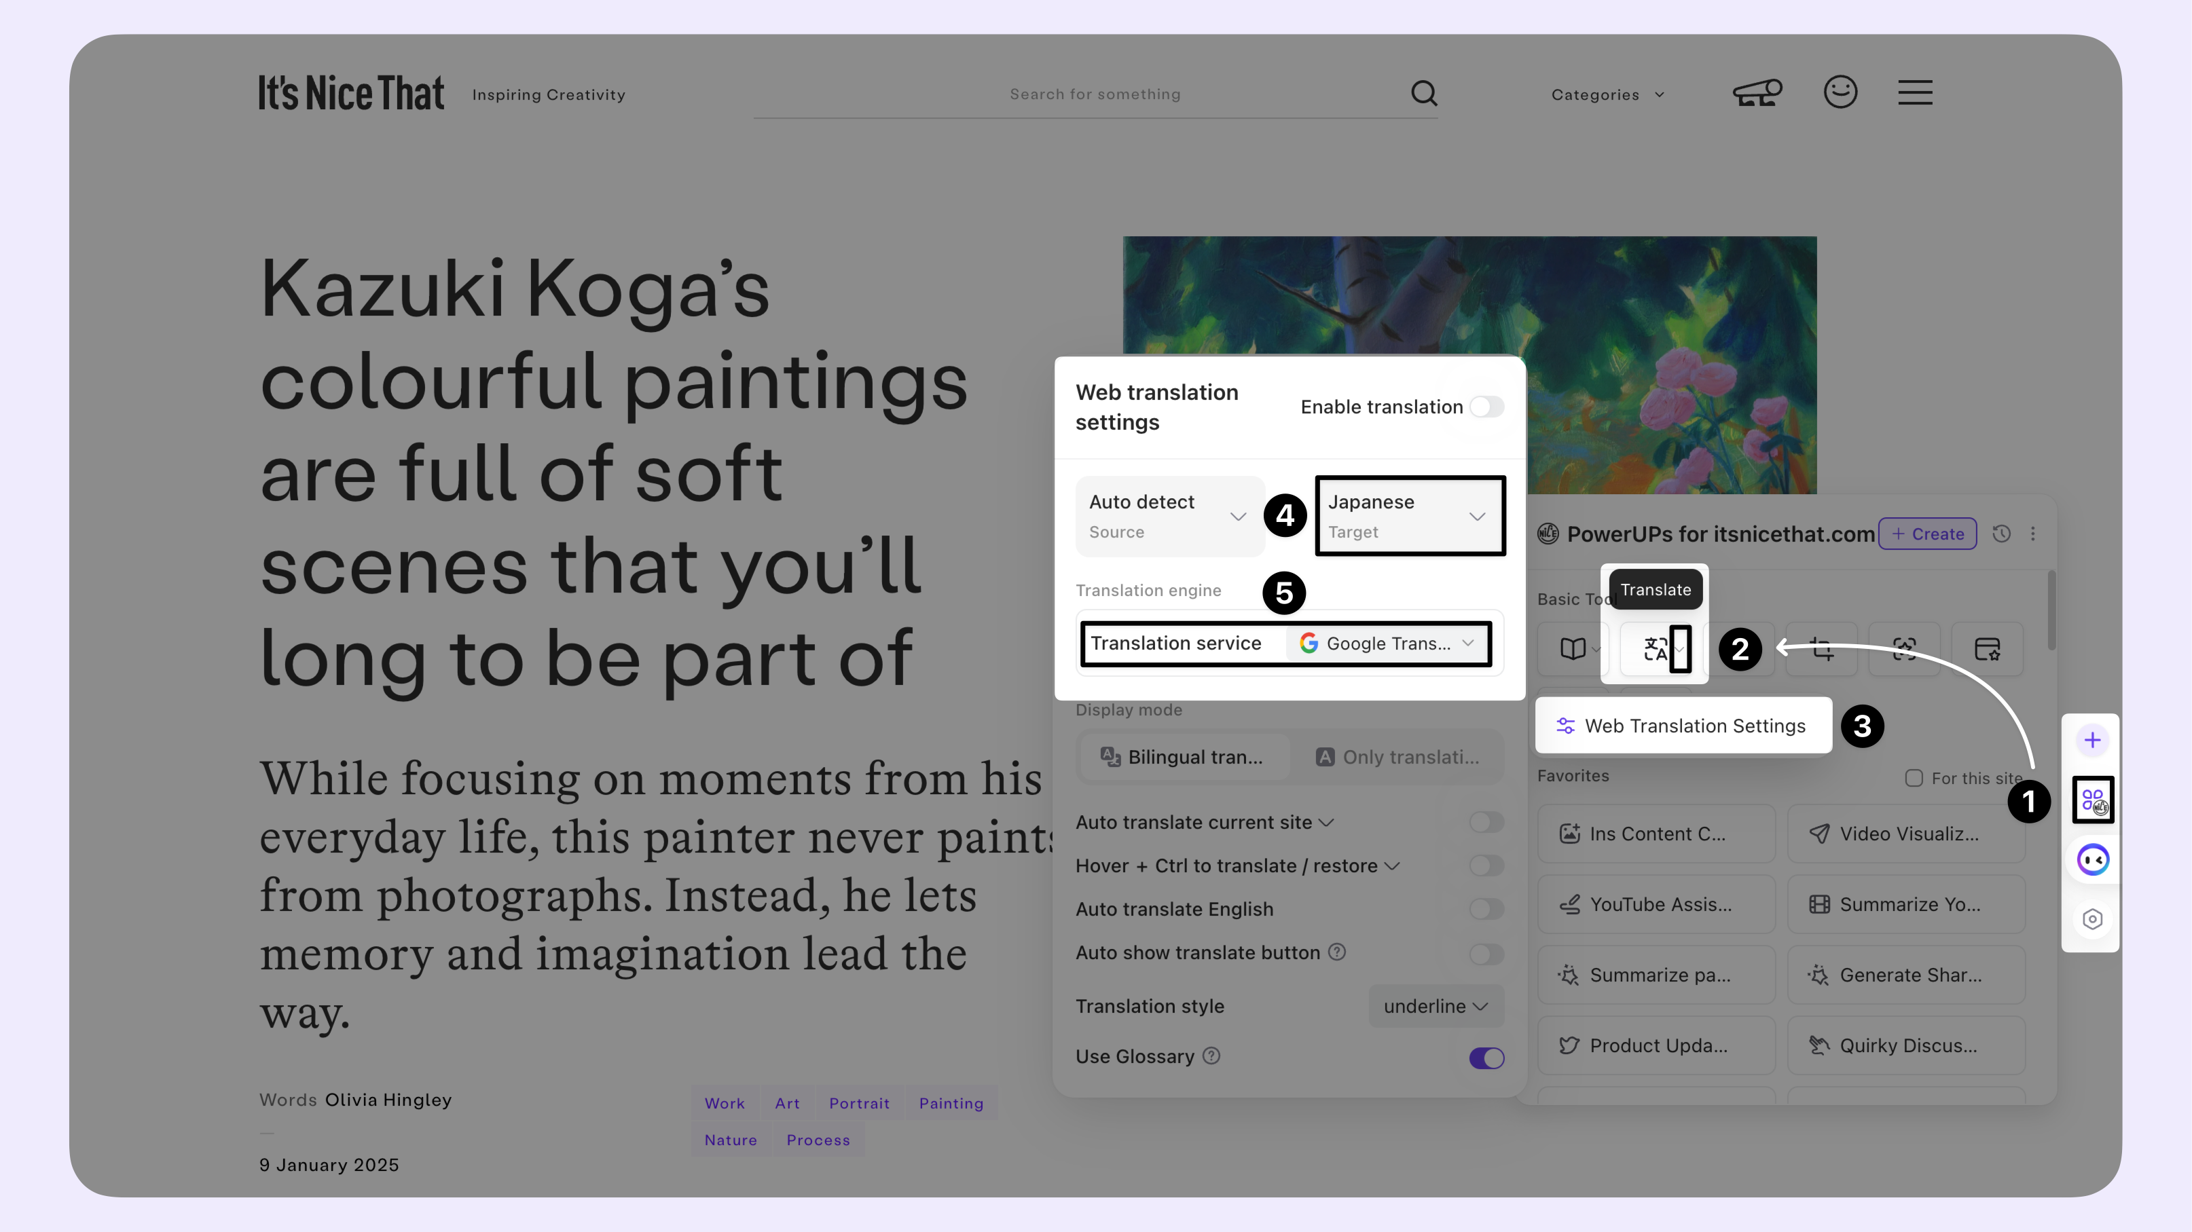Open the Summarize YouTube PowerUP
This screenshot has width=2192, height=1232.
[1905, 904]
